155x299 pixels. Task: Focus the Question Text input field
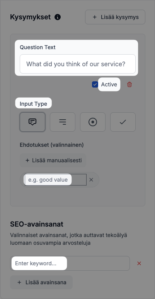pos(78,64)
